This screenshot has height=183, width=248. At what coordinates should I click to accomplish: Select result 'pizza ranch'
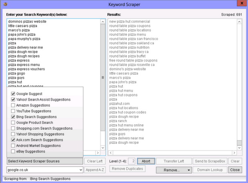(118, 121)
